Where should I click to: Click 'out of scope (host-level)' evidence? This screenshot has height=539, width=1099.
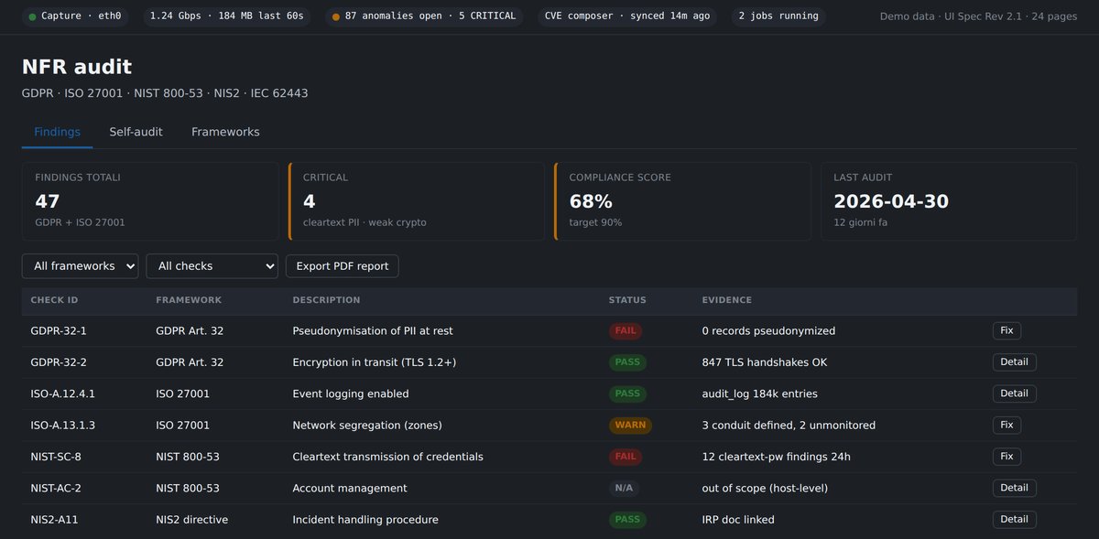(x=765, y=489)
